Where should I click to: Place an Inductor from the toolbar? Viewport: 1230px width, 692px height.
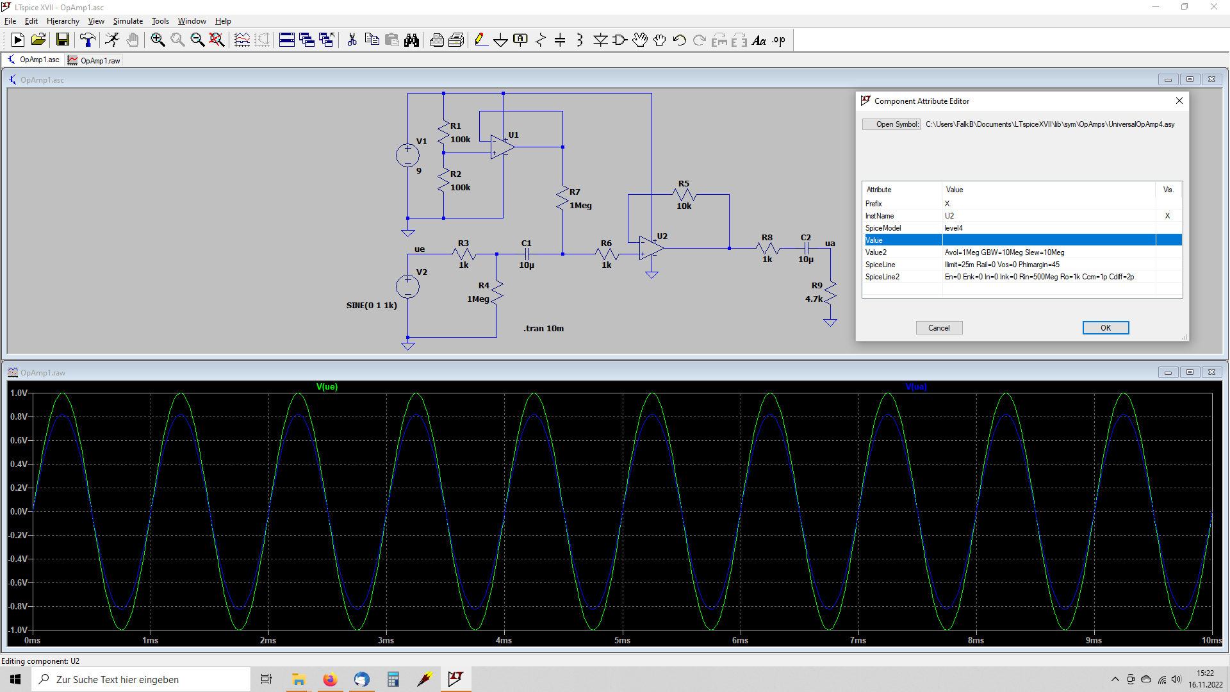coord(580,40)
